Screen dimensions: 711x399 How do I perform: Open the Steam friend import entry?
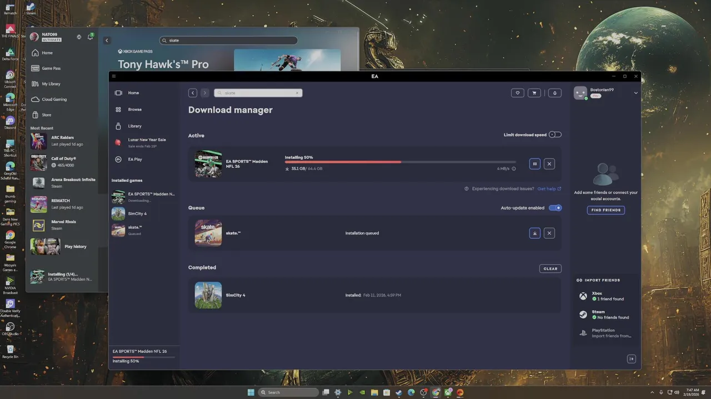pyautogui.click(x=605, y=315)
